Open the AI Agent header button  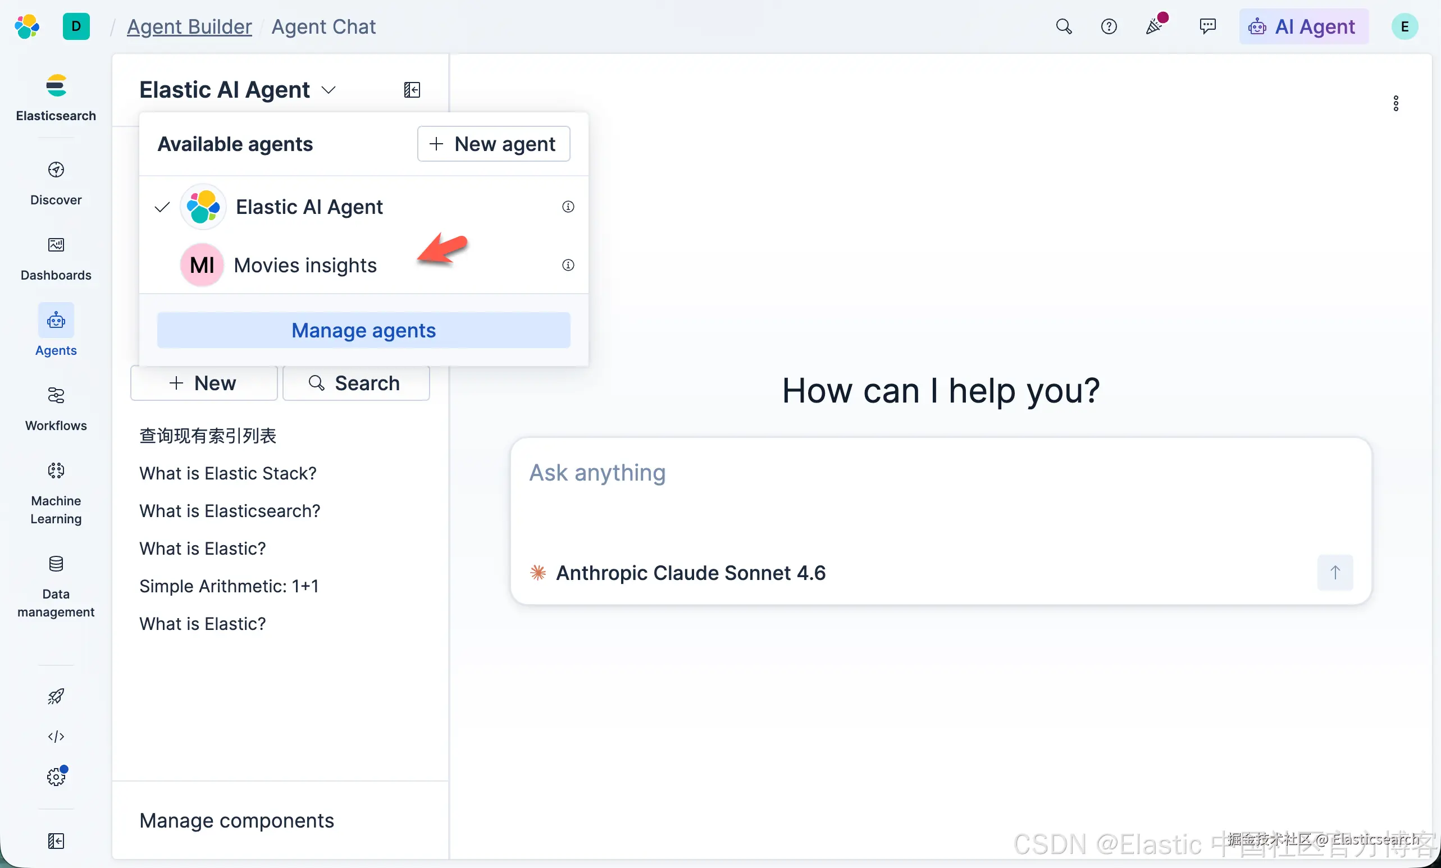click(x=1303, y=26)
